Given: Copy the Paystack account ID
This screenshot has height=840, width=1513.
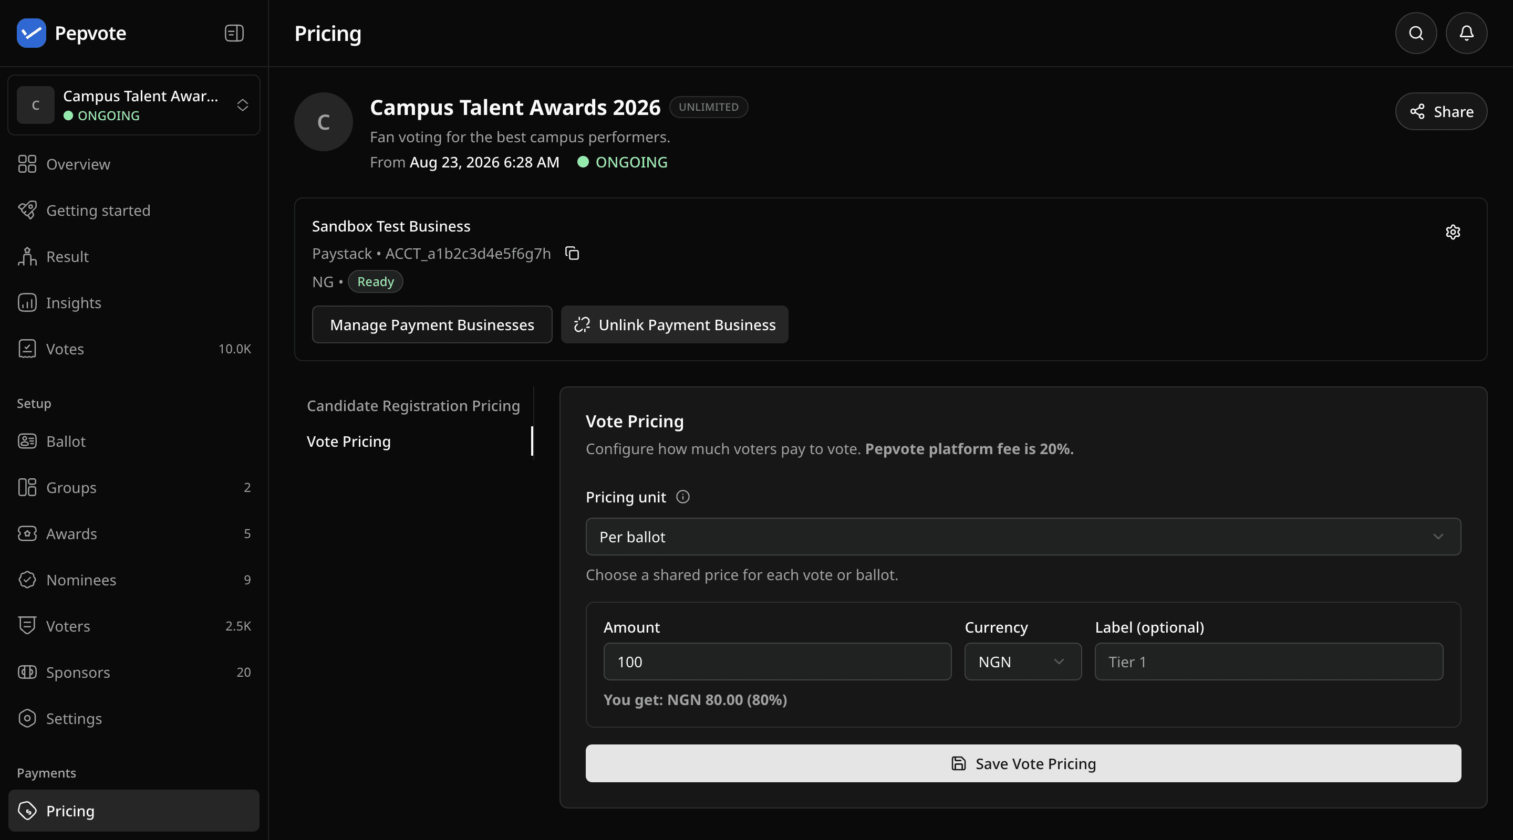Looking at the screenshot, I should coord(572,253).
